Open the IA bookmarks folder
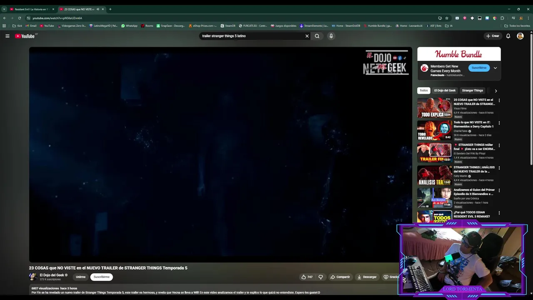The width and height of the screenshot is (533, 300). coord(448,26)
